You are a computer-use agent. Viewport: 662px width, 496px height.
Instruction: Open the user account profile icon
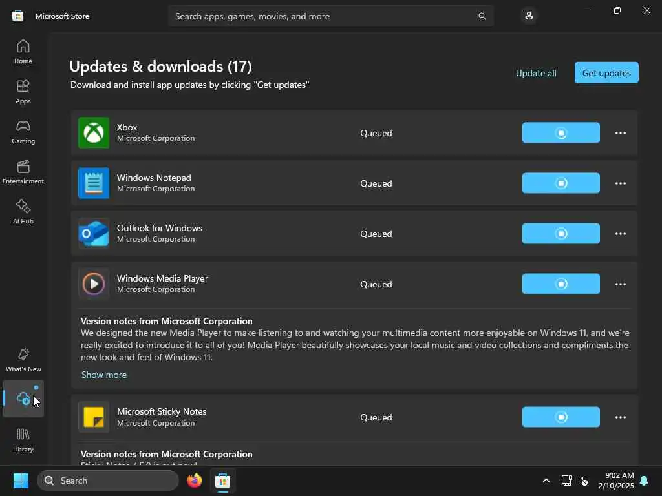529,16
